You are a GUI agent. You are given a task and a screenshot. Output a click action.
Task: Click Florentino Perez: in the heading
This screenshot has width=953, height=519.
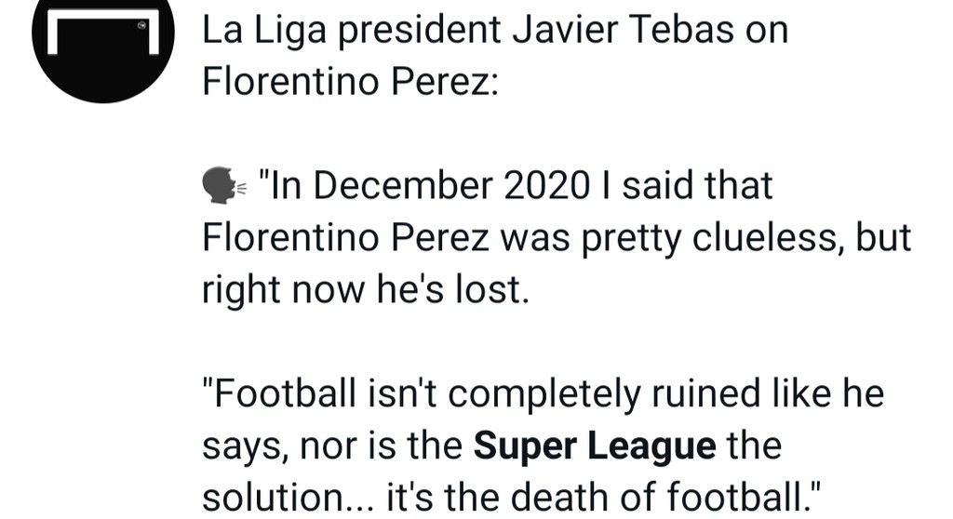[351, 82]
